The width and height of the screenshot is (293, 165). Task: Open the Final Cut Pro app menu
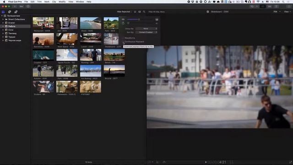tap(15, 2)
